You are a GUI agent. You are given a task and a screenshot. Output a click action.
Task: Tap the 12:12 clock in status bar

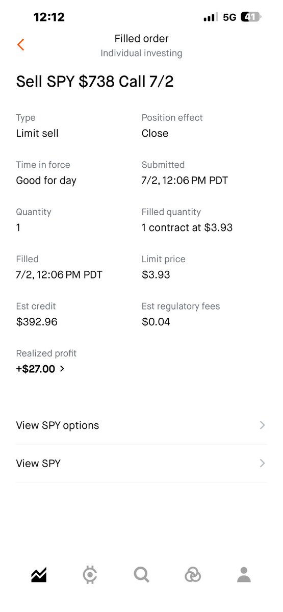pyautogui.click(x=49, y=17)
